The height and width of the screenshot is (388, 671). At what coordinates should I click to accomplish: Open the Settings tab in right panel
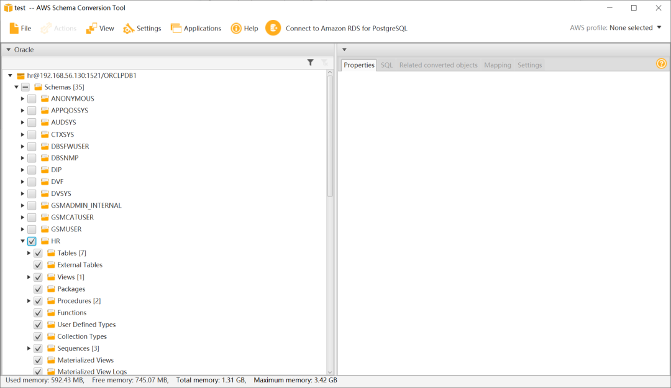[x=529, y=65]
